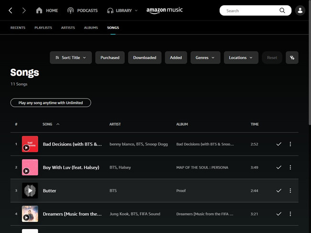Open Home via the house icon
The image size is (311, 233).
pyautogui.click(x=39, y=11)
